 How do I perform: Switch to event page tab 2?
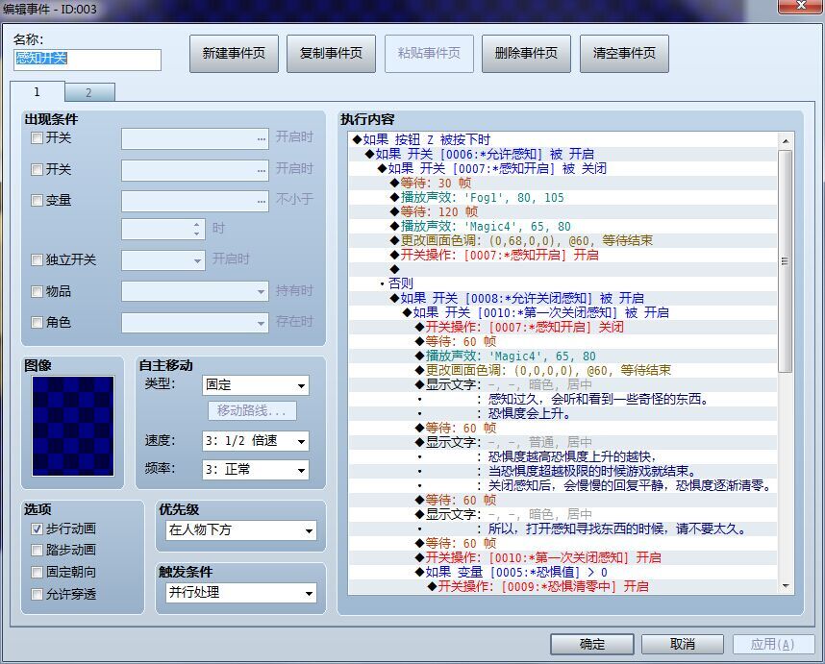(x=88, y=93)
